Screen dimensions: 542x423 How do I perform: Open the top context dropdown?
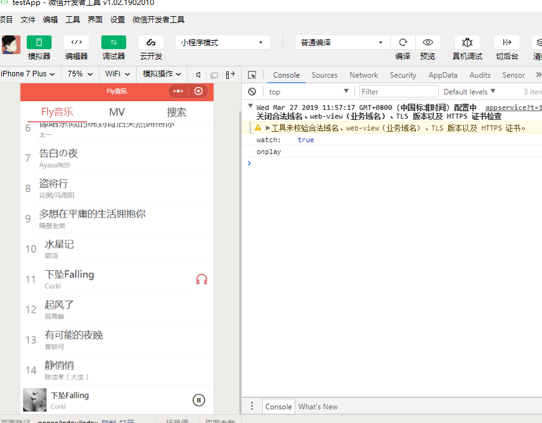308,91
